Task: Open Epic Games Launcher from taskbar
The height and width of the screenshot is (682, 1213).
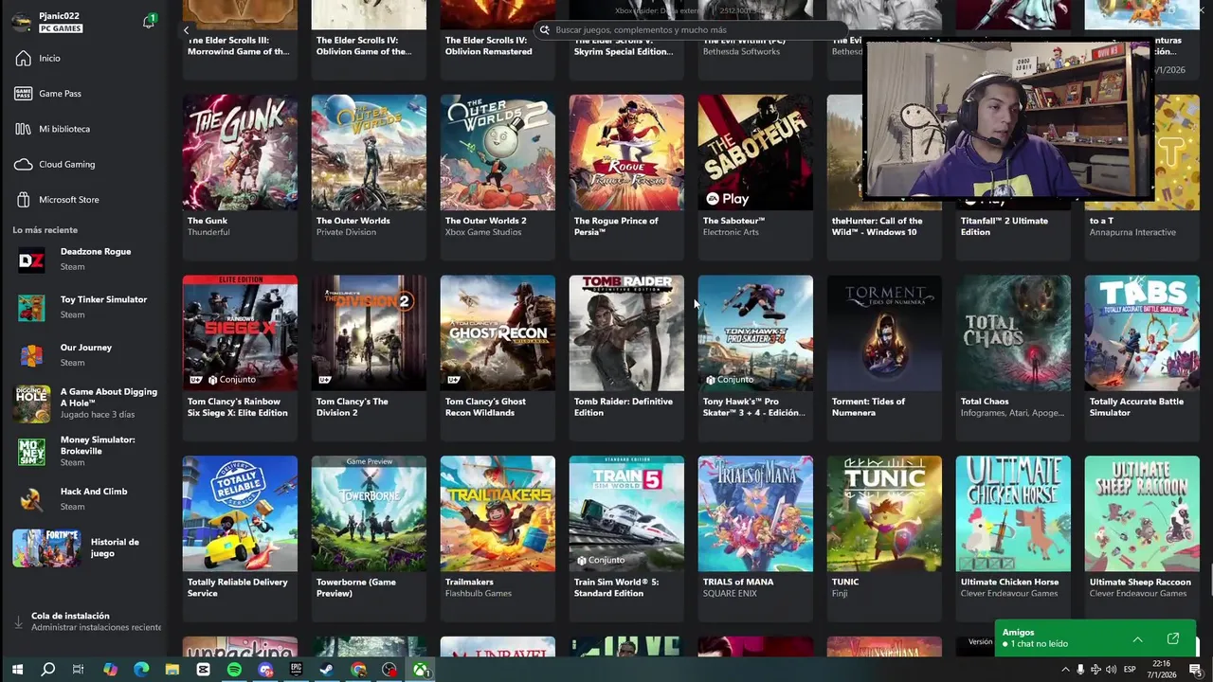Action: coord(296,670)
